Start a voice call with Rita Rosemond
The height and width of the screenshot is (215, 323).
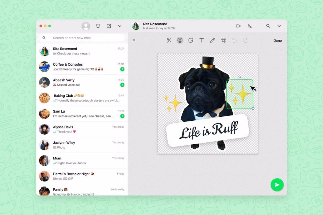click(250, 26)
